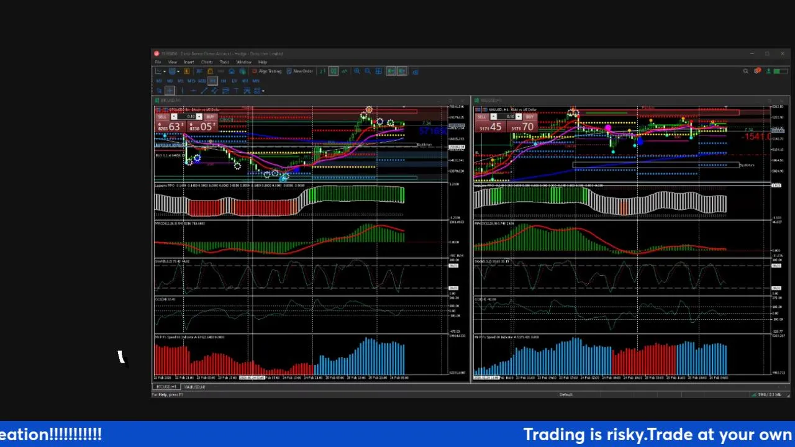Open the MQL IDE editor icon
The image size is (795, 447).
(199, 71)
